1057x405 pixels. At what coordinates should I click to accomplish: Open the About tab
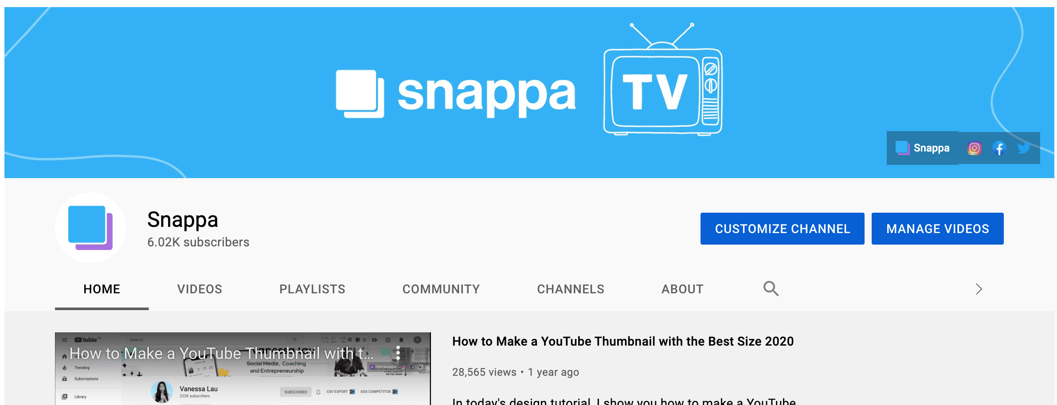[x=682, y=289]
